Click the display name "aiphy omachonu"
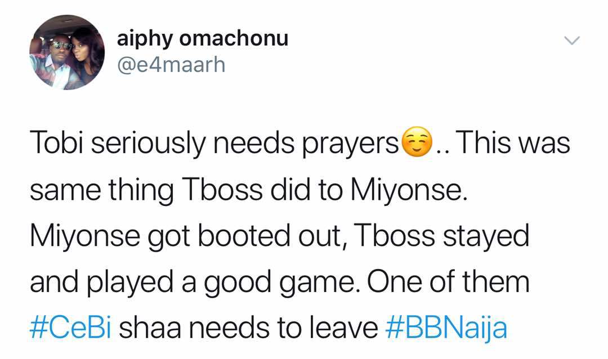The height and width of the screenshot is (359, 608). pyautogui.click(x=202, y=38)
